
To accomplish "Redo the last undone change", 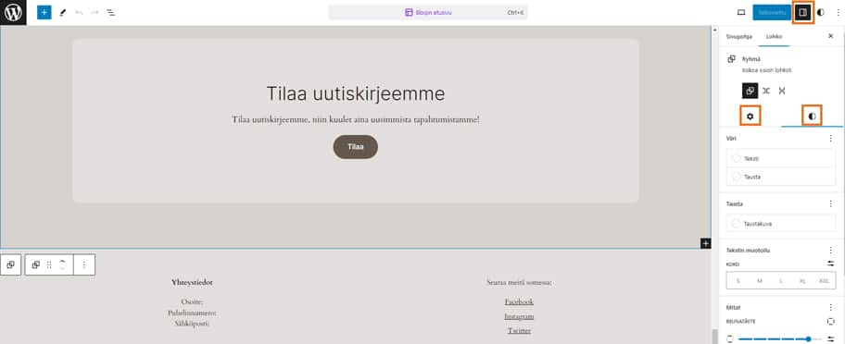I will pyautogui.click(x=95, y=12).
